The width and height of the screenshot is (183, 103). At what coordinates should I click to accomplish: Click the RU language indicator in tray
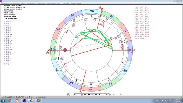157,100
